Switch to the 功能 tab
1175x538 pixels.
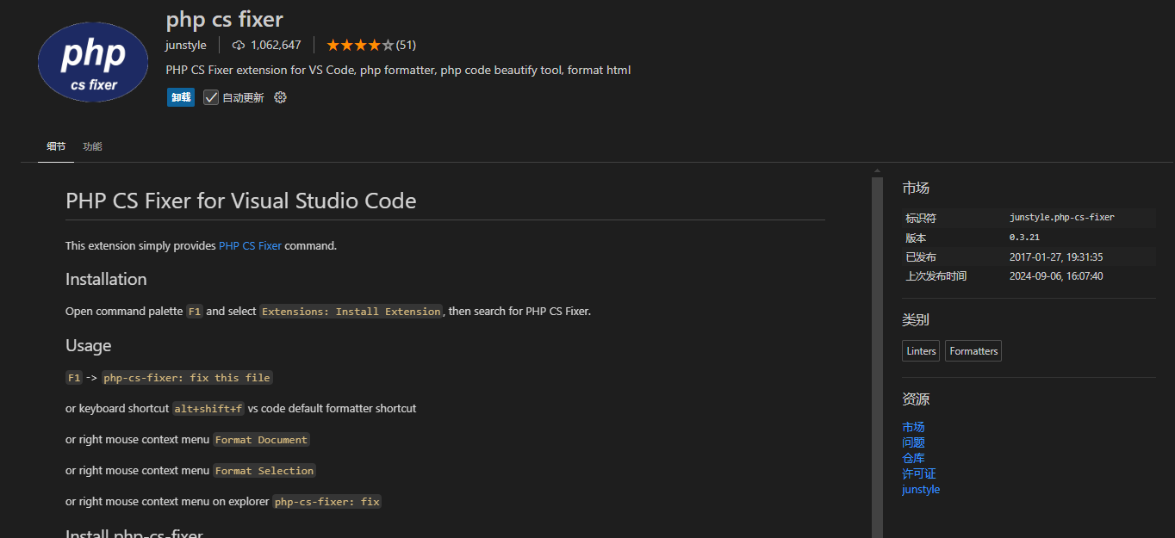coord(92,146)
